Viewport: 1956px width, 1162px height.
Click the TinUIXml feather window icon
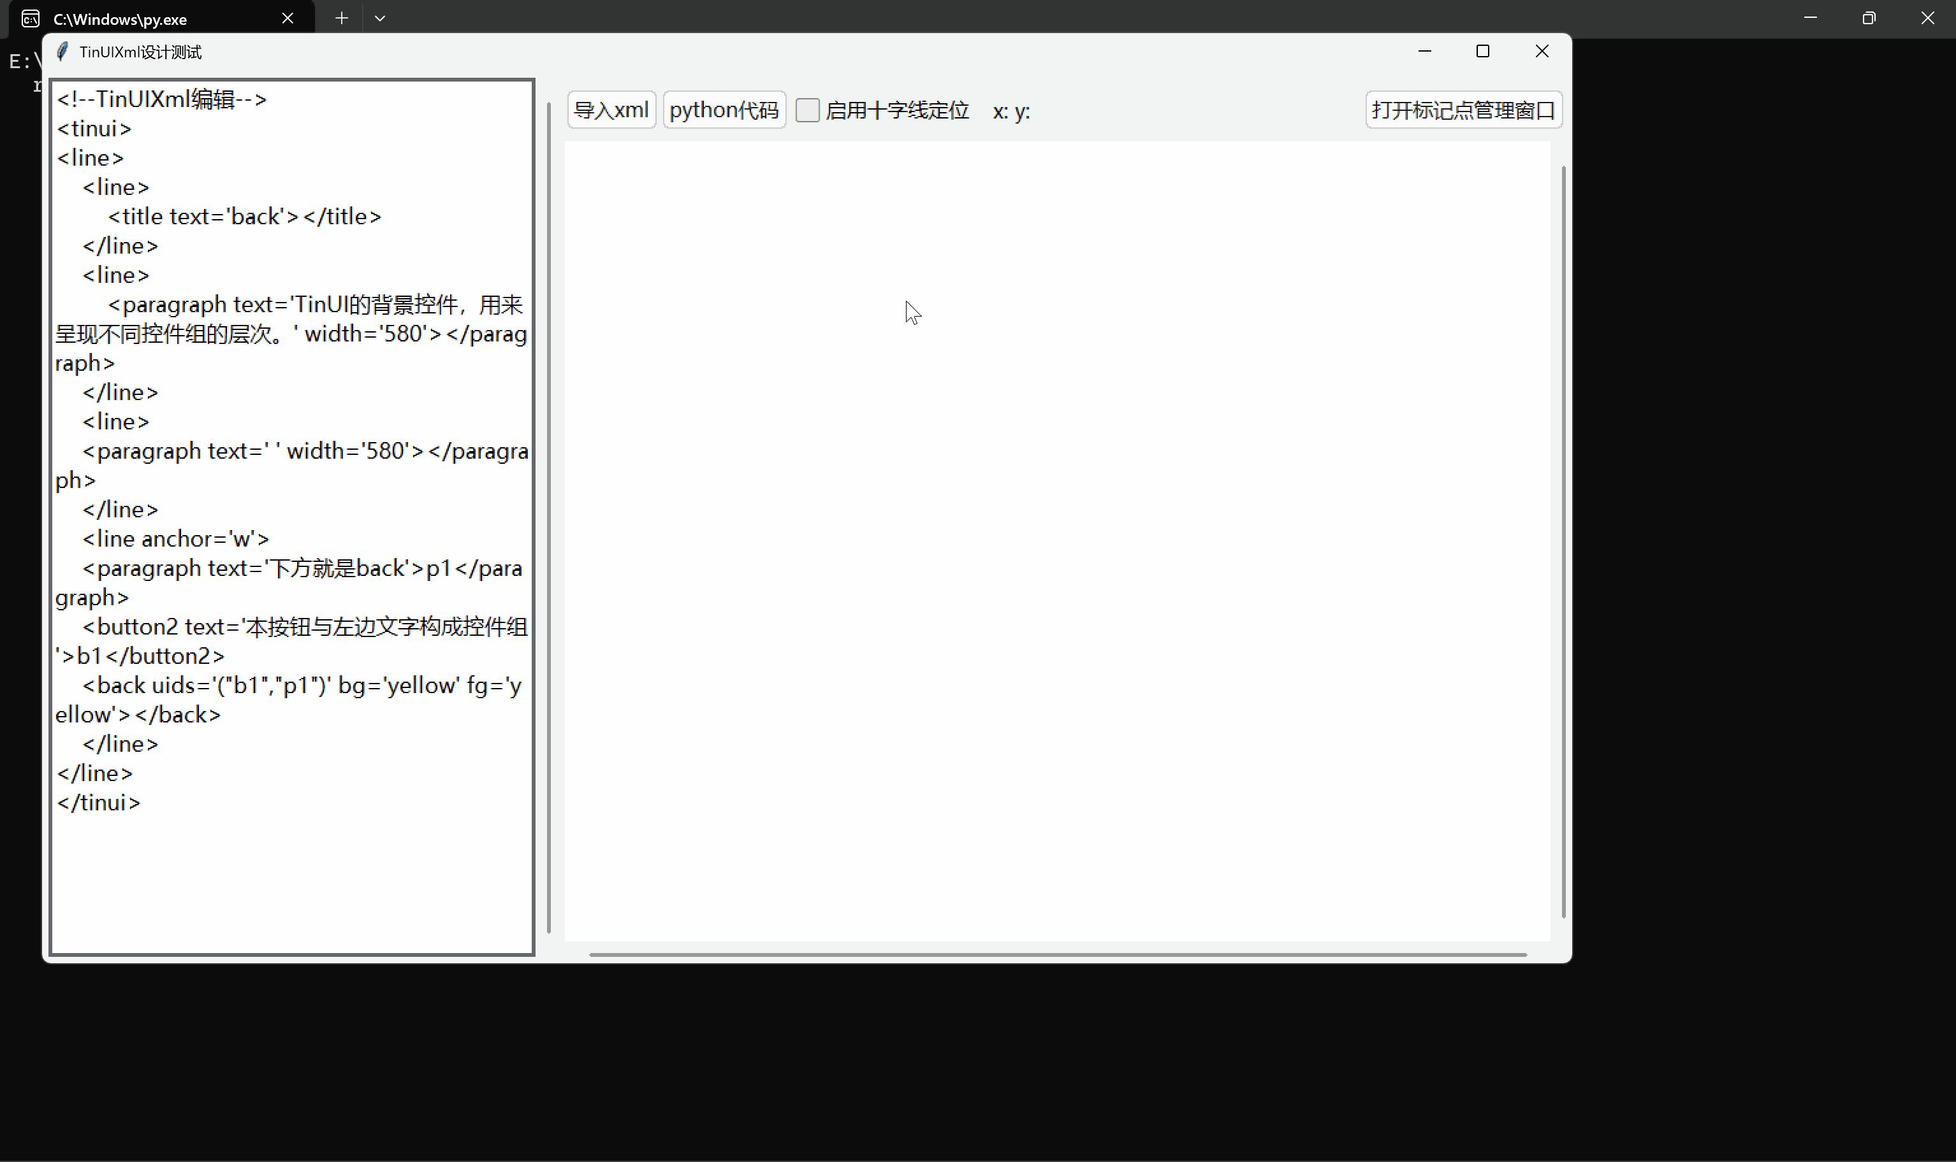[62, 52]
